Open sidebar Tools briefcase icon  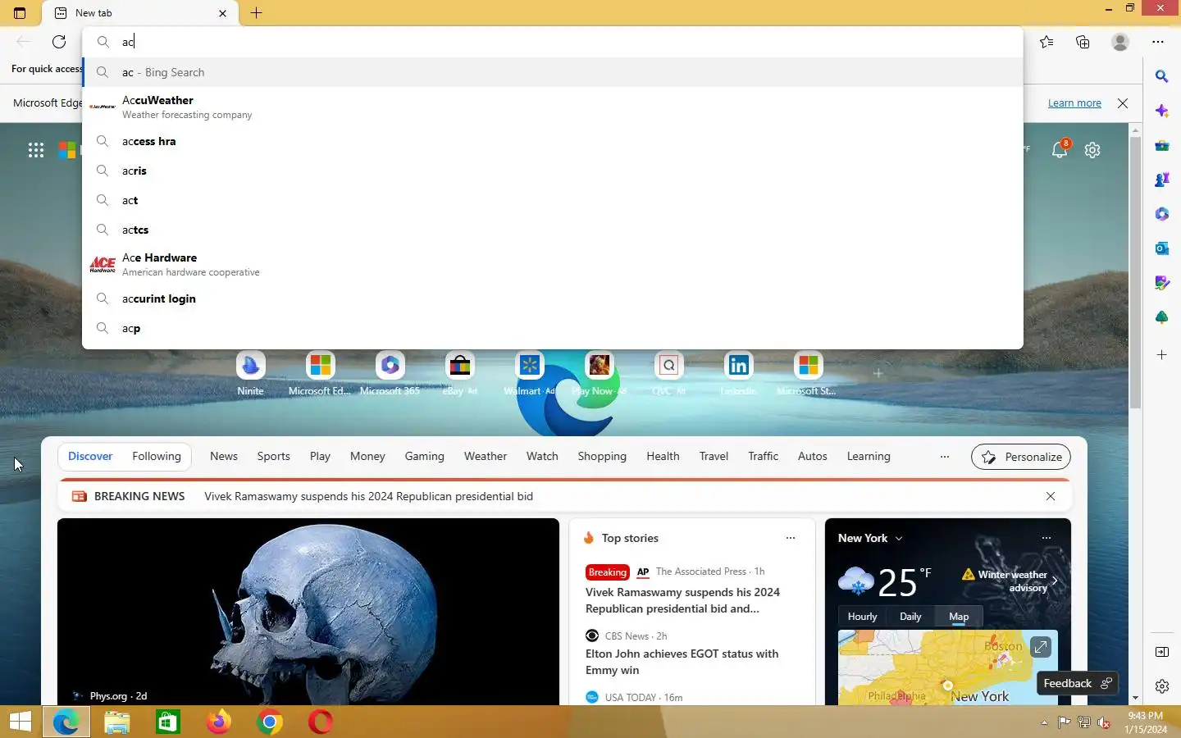pos(1161,145)
